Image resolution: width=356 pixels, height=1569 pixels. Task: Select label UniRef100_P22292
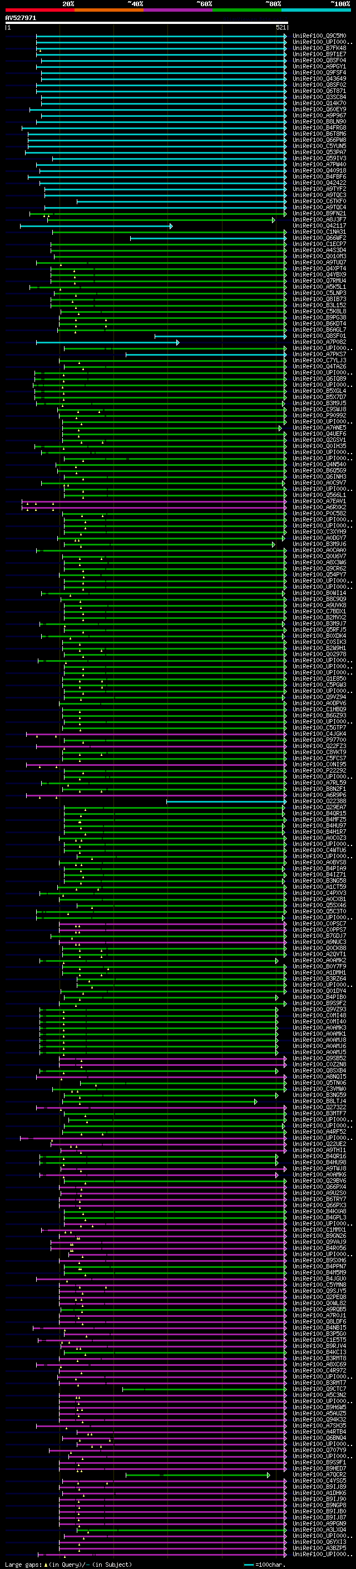tap(319, 770)
